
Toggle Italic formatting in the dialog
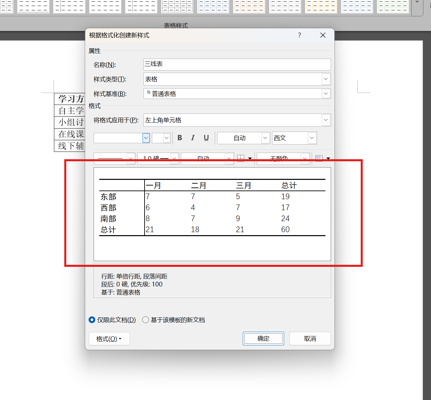(193, 138)
